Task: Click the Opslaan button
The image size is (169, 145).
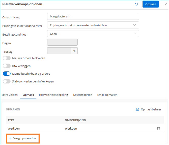Action: (x=151, y=4)
